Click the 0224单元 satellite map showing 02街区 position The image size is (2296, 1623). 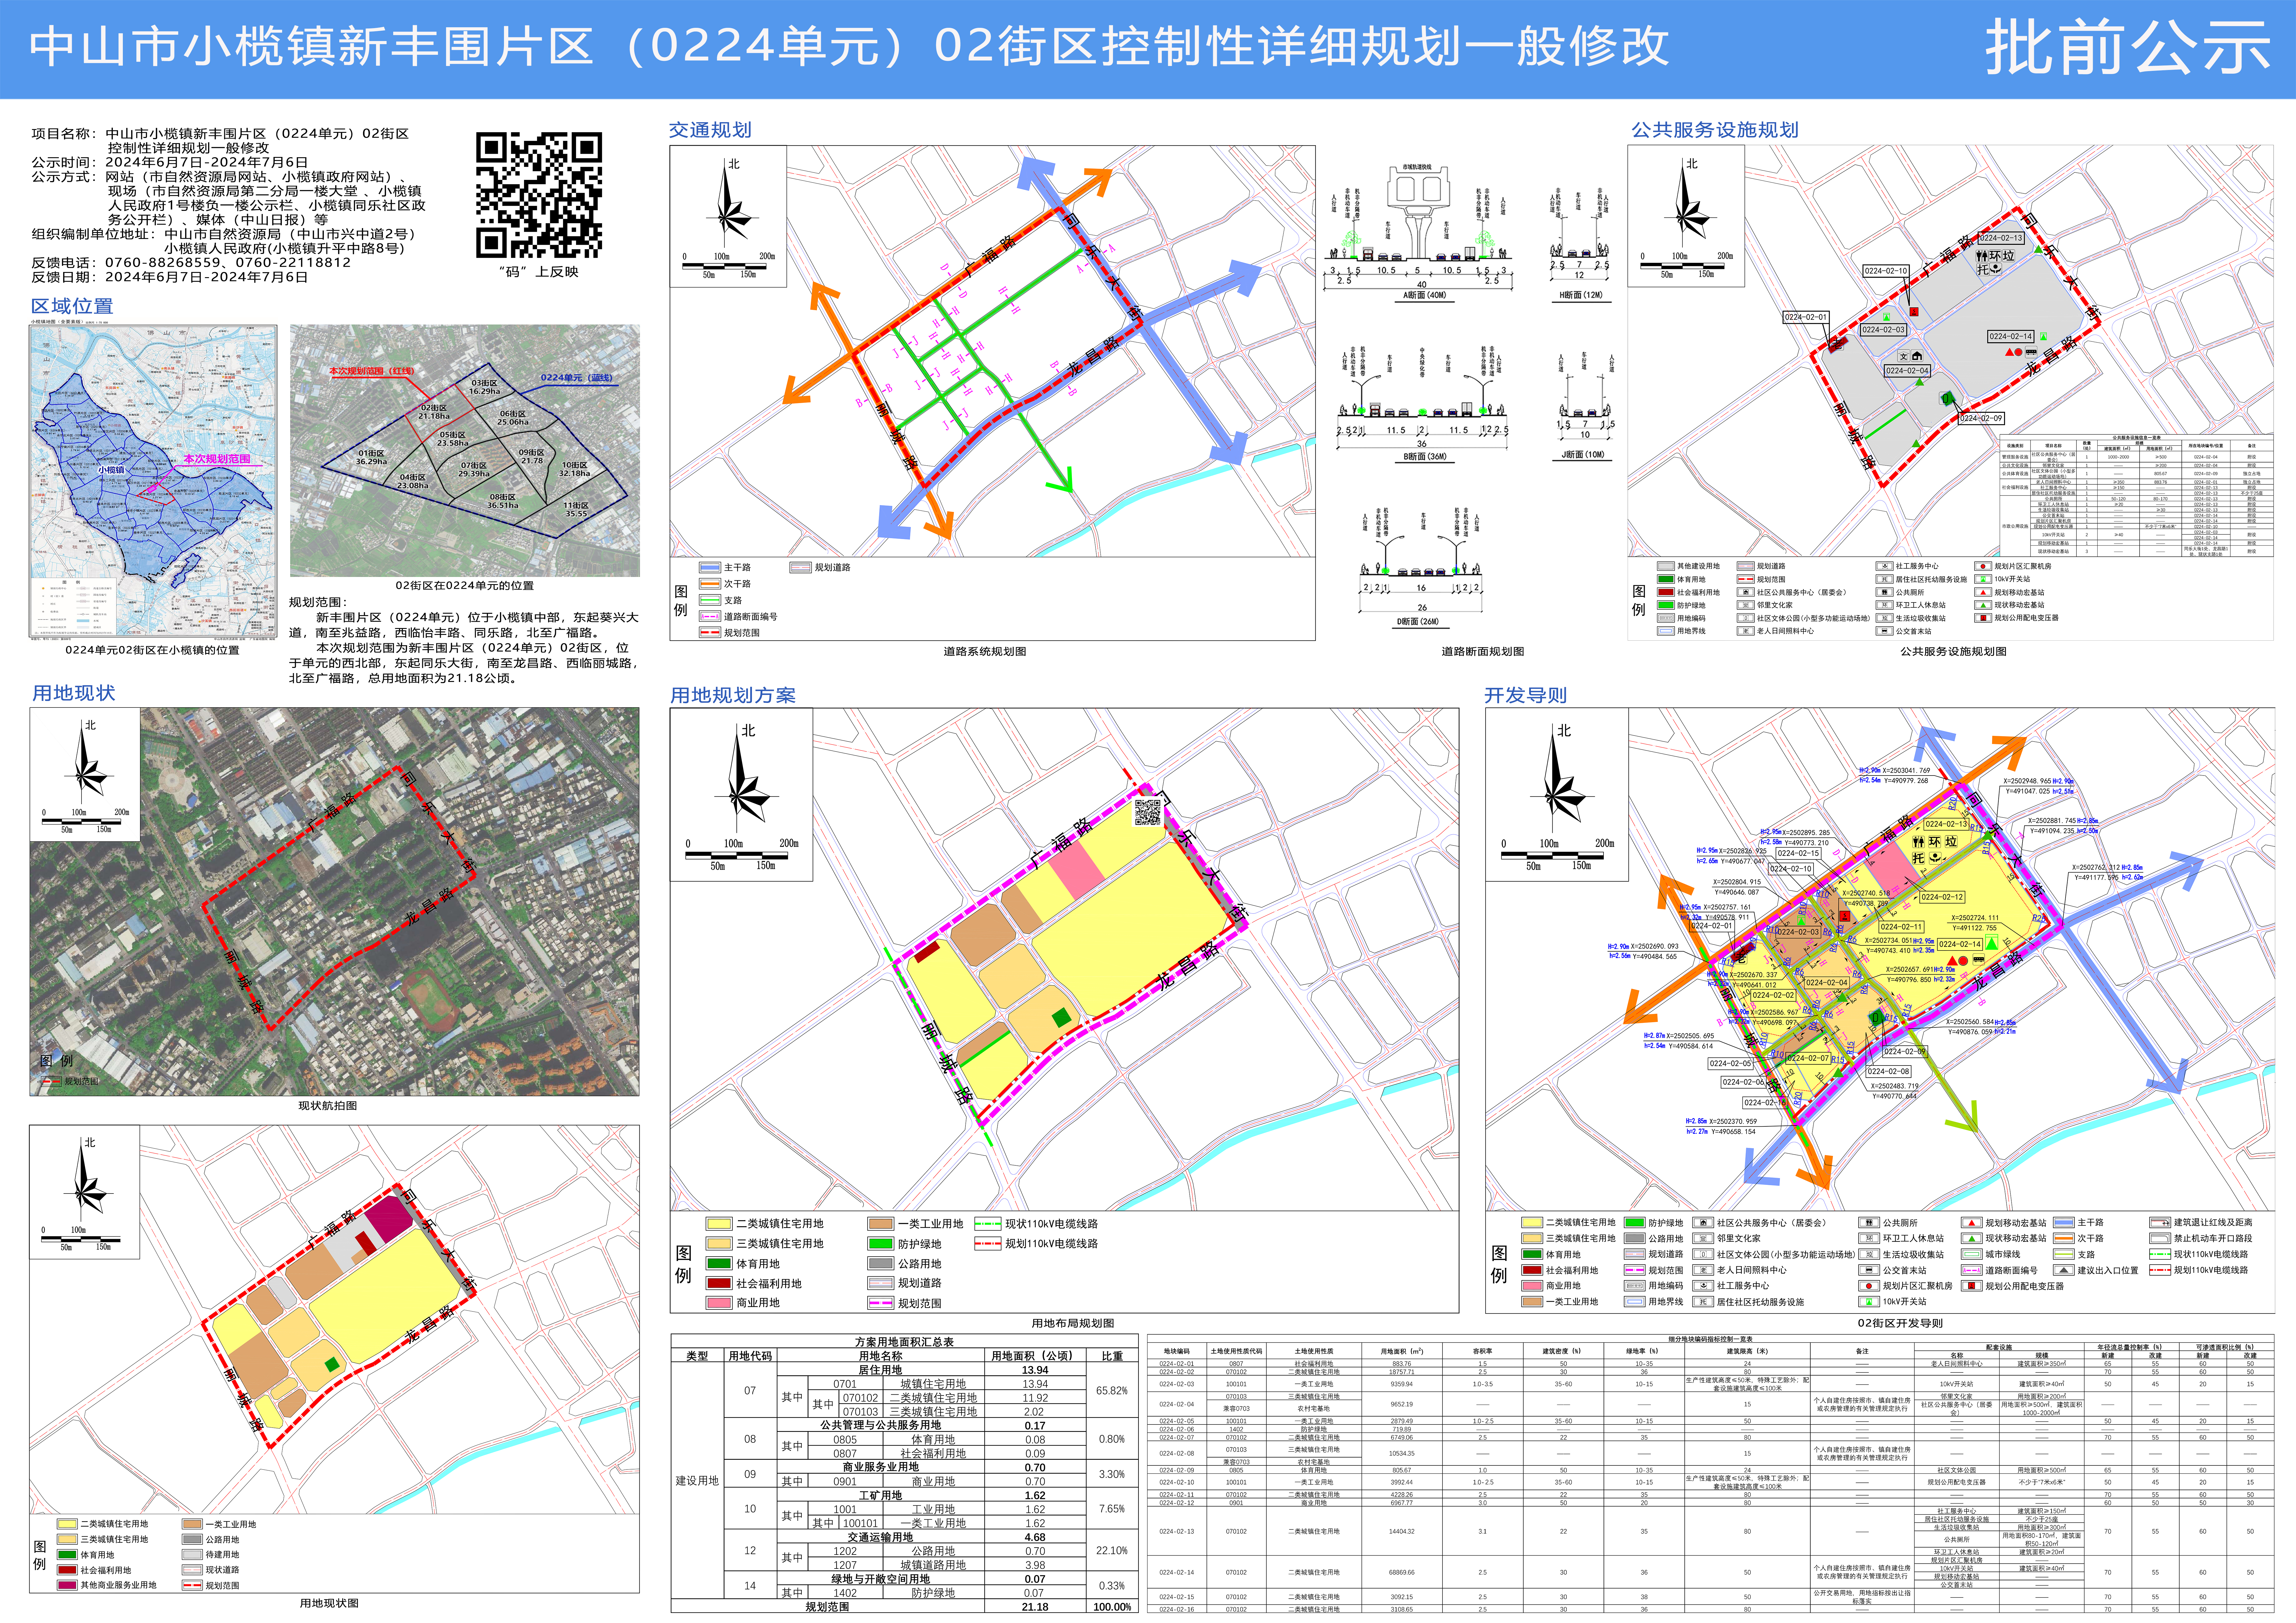click(x=465, y=451)
